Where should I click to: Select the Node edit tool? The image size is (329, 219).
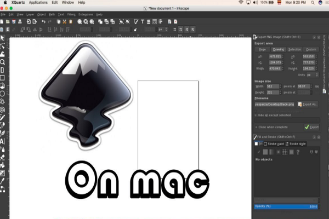(x=2, y=46)
